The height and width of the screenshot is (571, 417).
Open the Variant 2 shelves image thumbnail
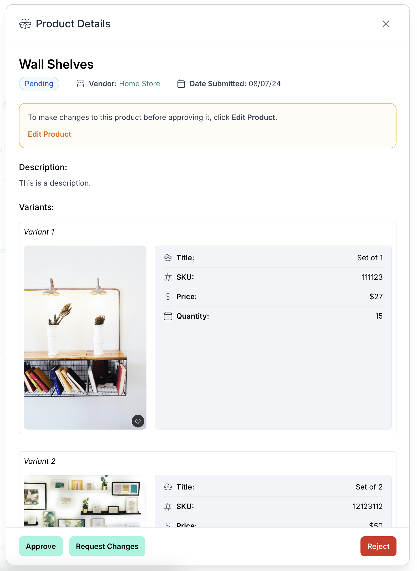coord(85,501)
